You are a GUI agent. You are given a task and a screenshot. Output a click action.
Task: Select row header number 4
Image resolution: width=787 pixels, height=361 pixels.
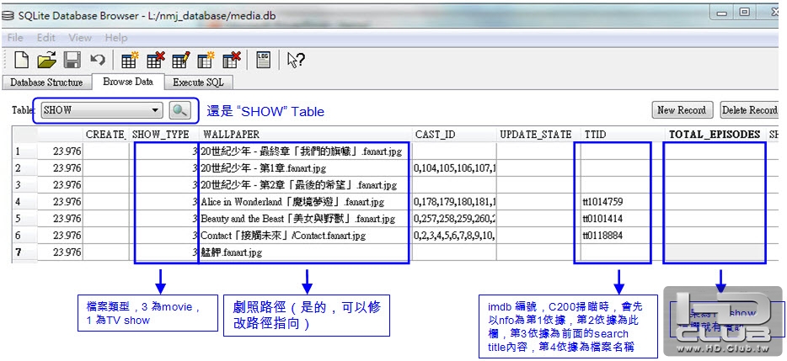click(24, 202)
